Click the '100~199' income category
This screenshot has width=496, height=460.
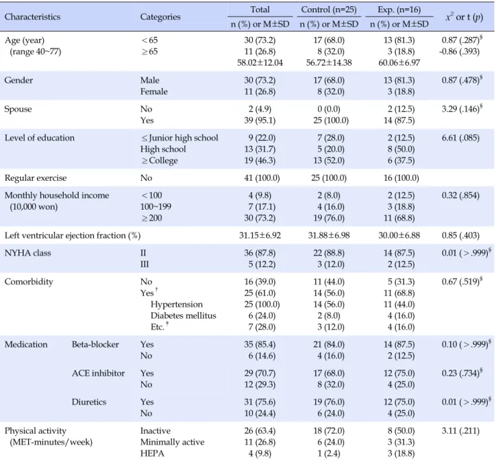(x=156, y=207)
